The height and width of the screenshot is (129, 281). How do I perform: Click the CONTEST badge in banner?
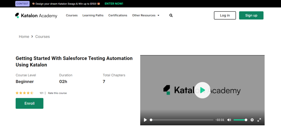(x=23, y=4)
